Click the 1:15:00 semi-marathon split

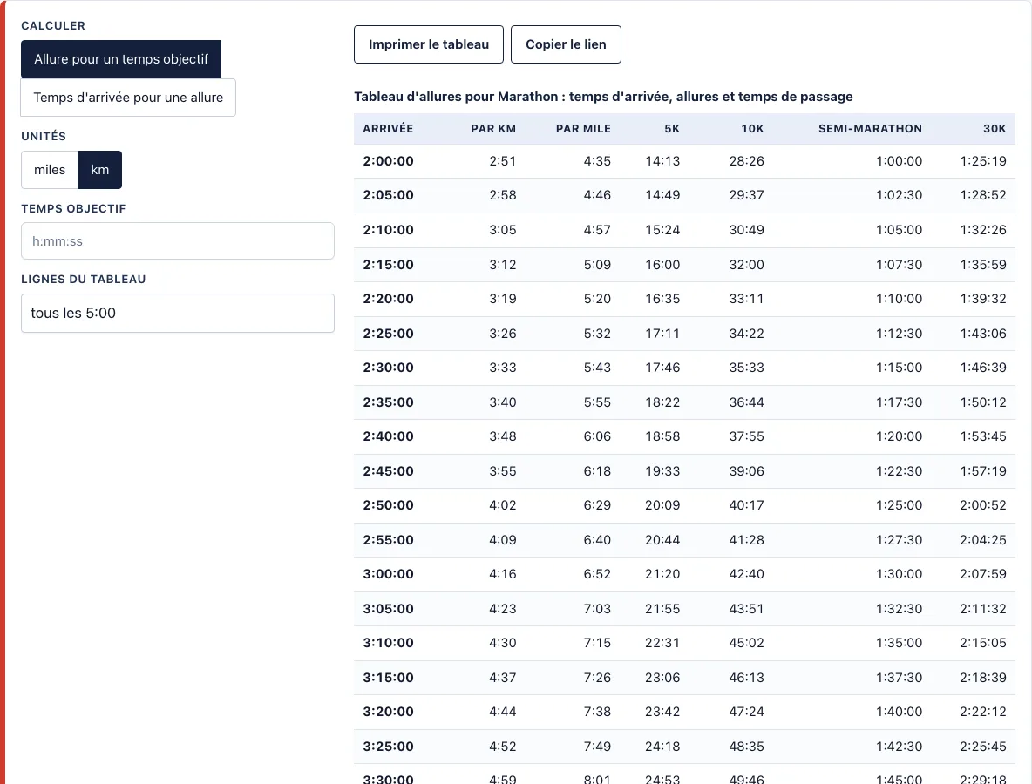899,368
